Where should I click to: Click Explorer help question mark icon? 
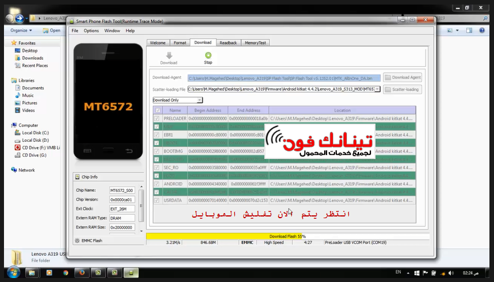(481, 30)
